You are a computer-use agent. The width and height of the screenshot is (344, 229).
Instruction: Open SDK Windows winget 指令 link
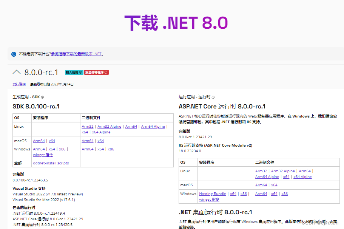[x=43, y=155]
